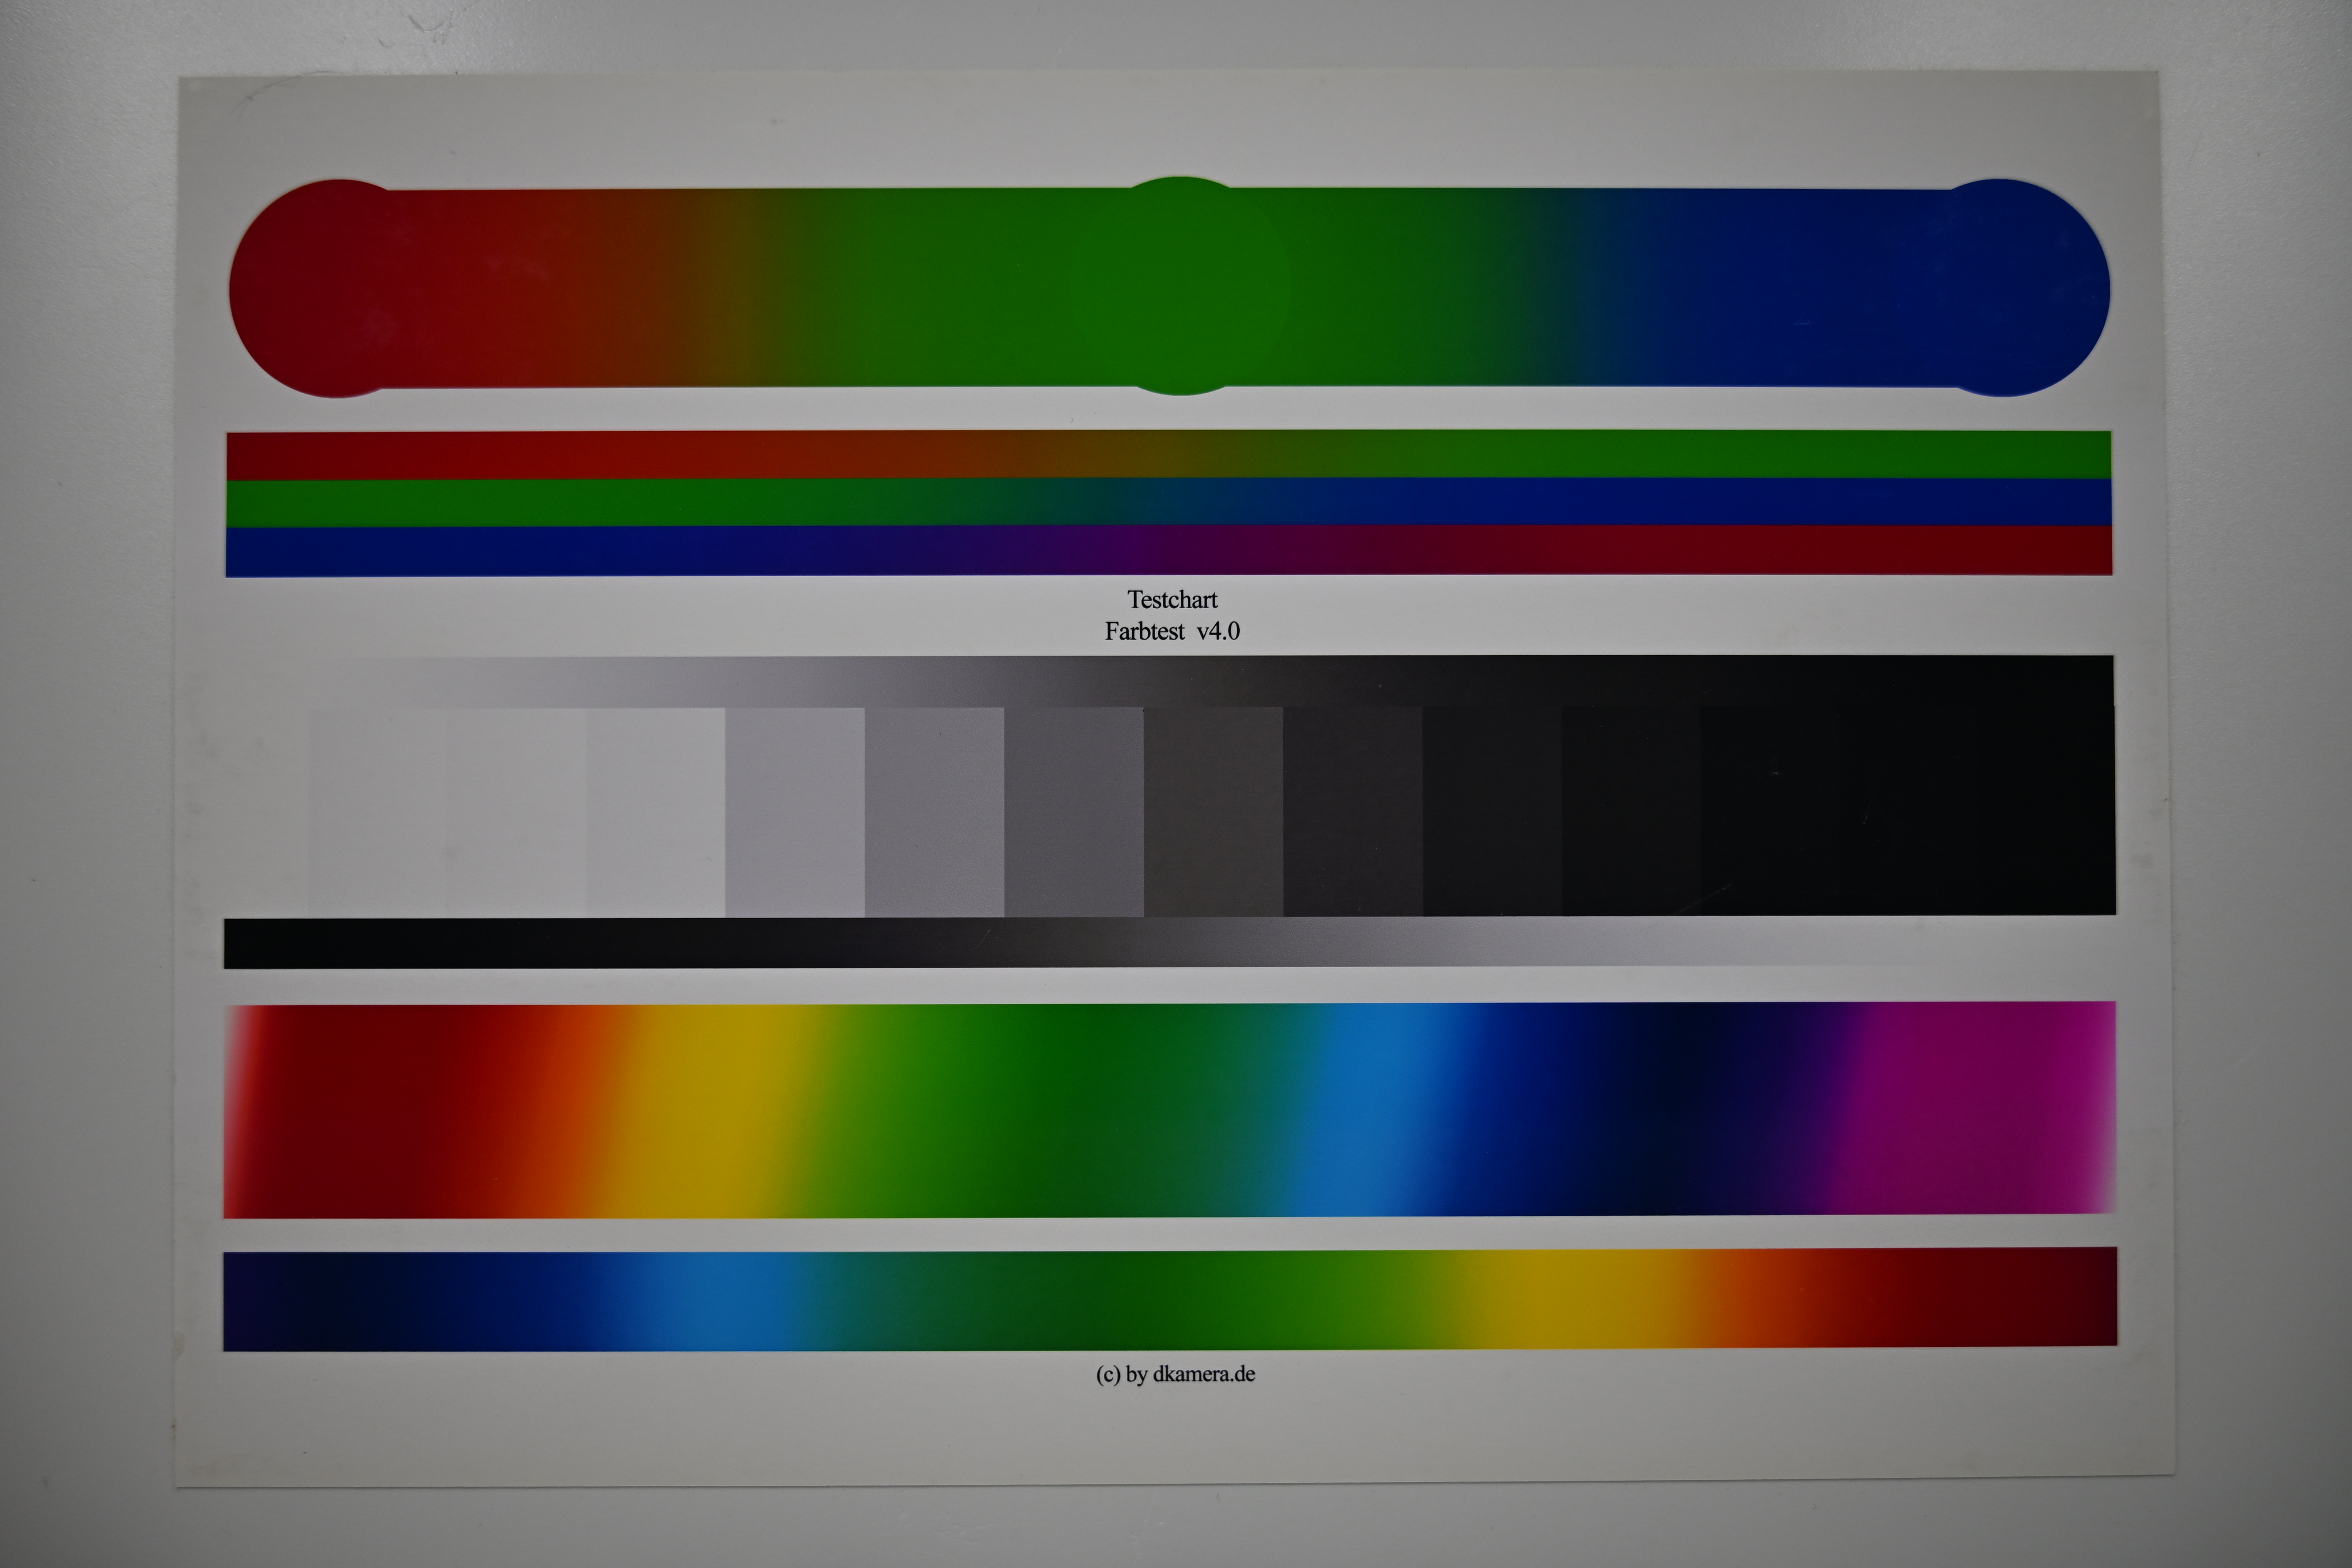Viewport: 2352px width, 1568px height.
Task: Click the blue-to-red gradient stripe
Action: 1169,551
